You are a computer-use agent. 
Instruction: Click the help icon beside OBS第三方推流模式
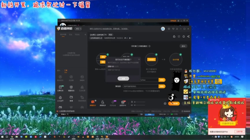click(149, 46)
